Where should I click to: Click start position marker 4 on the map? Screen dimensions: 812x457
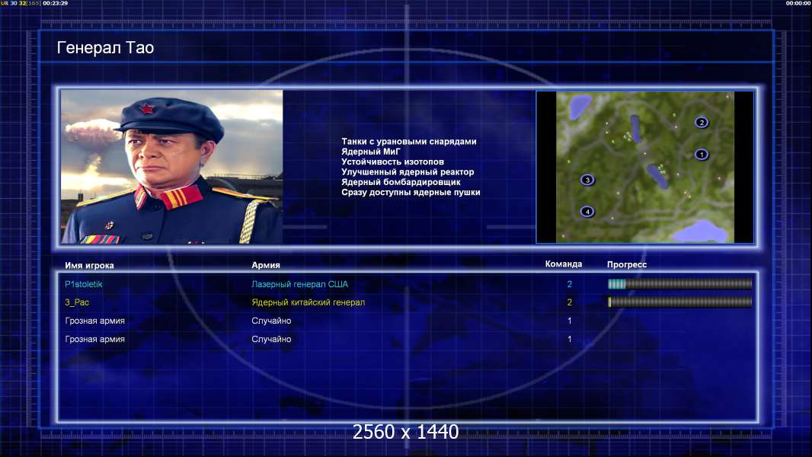click(x=587, y=212)
